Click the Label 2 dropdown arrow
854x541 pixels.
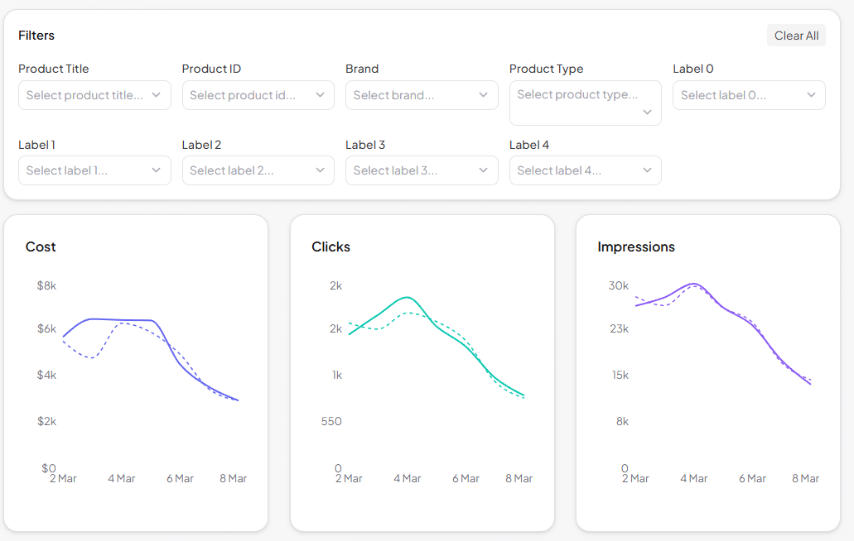coord(320,170)
